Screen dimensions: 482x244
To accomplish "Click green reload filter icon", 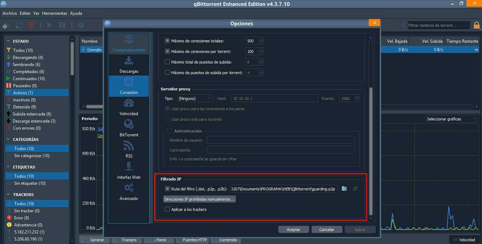I will (355, 188).
